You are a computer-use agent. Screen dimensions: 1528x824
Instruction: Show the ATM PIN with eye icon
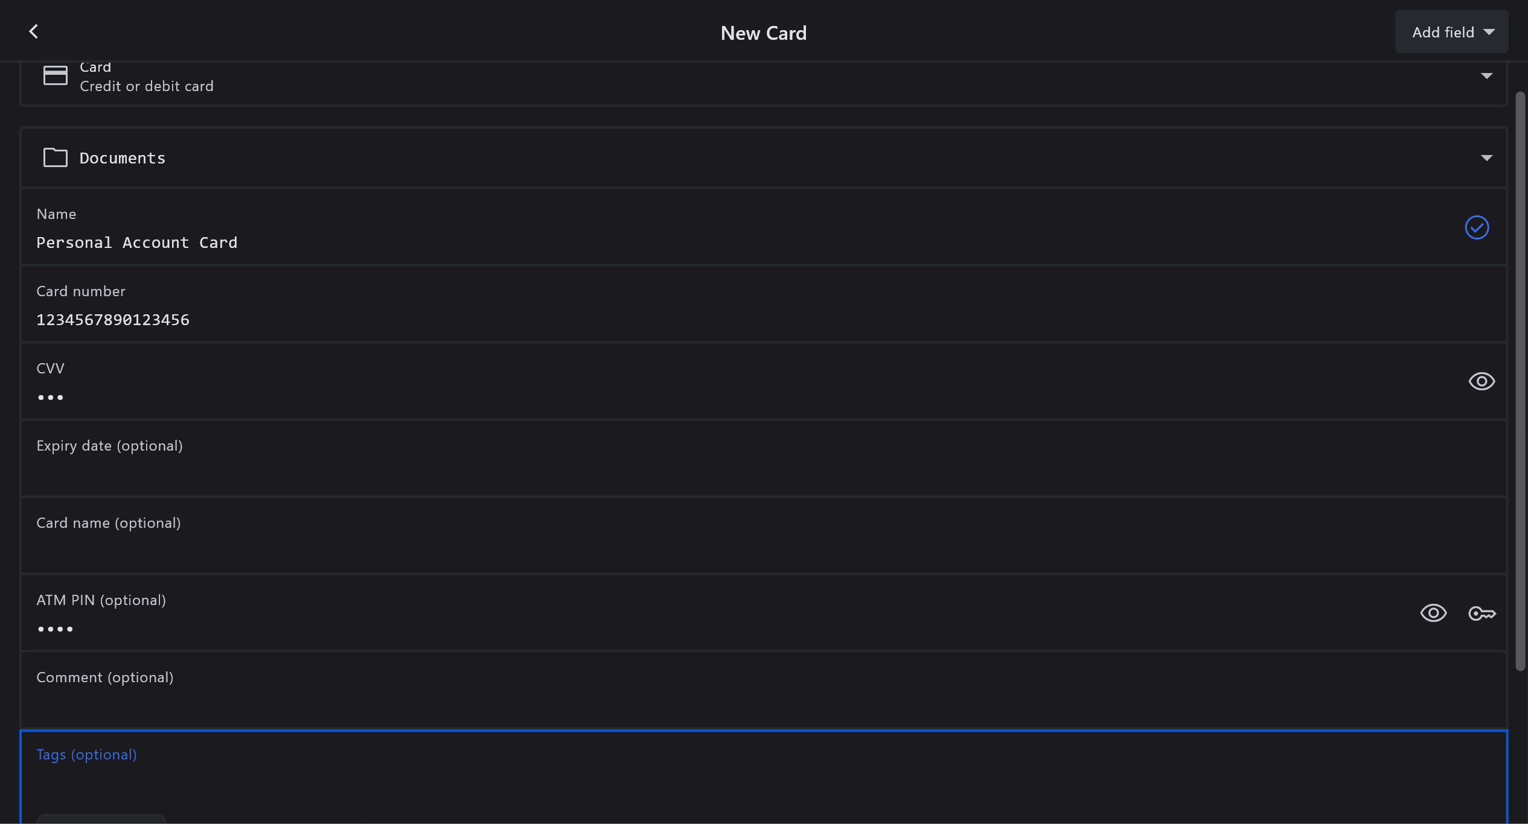1433,613
